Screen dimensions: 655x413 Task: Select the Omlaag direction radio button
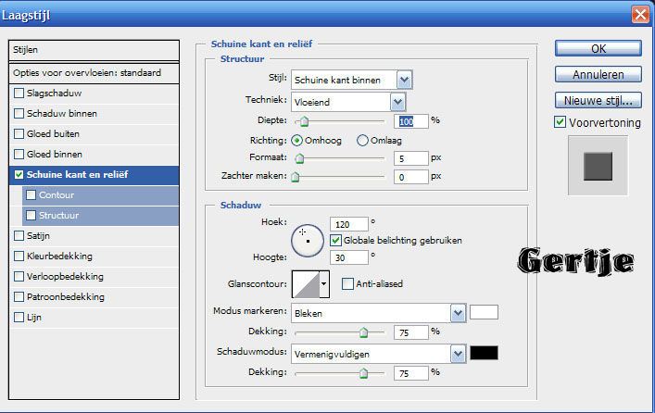click(x=362, y=141)
